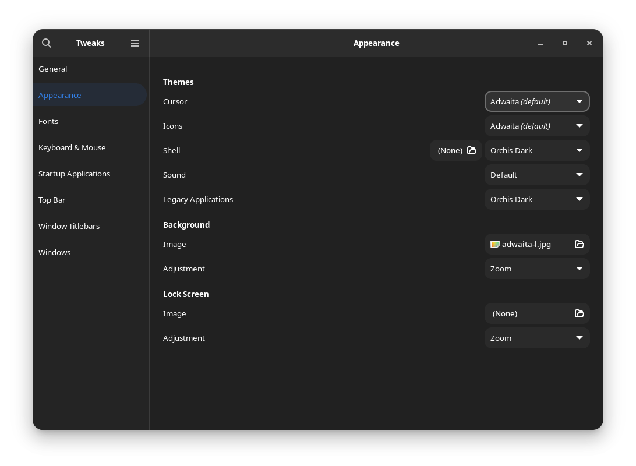Click the Shell label in Themes
Image resolution: width=636 pixels, height=466 pixels.
172,150
